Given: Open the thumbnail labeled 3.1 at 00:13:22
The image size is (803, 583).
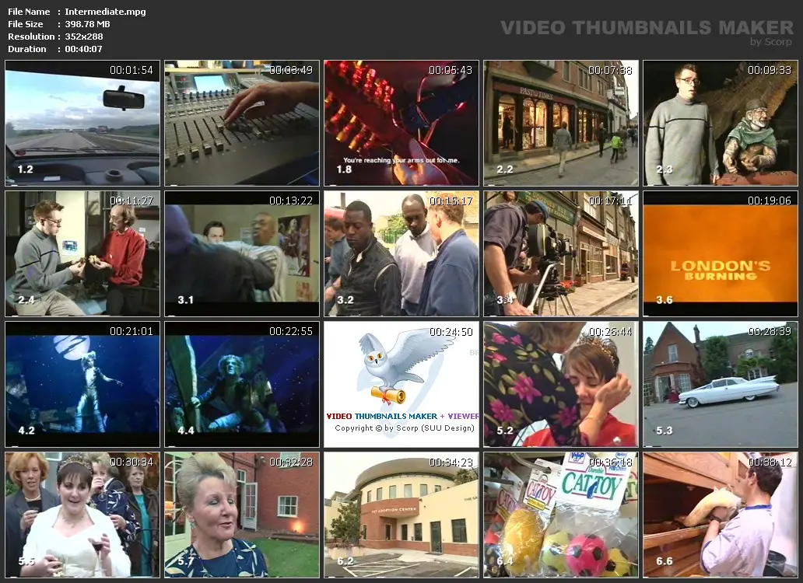Looking at the screenshot, I should point(242,253).
